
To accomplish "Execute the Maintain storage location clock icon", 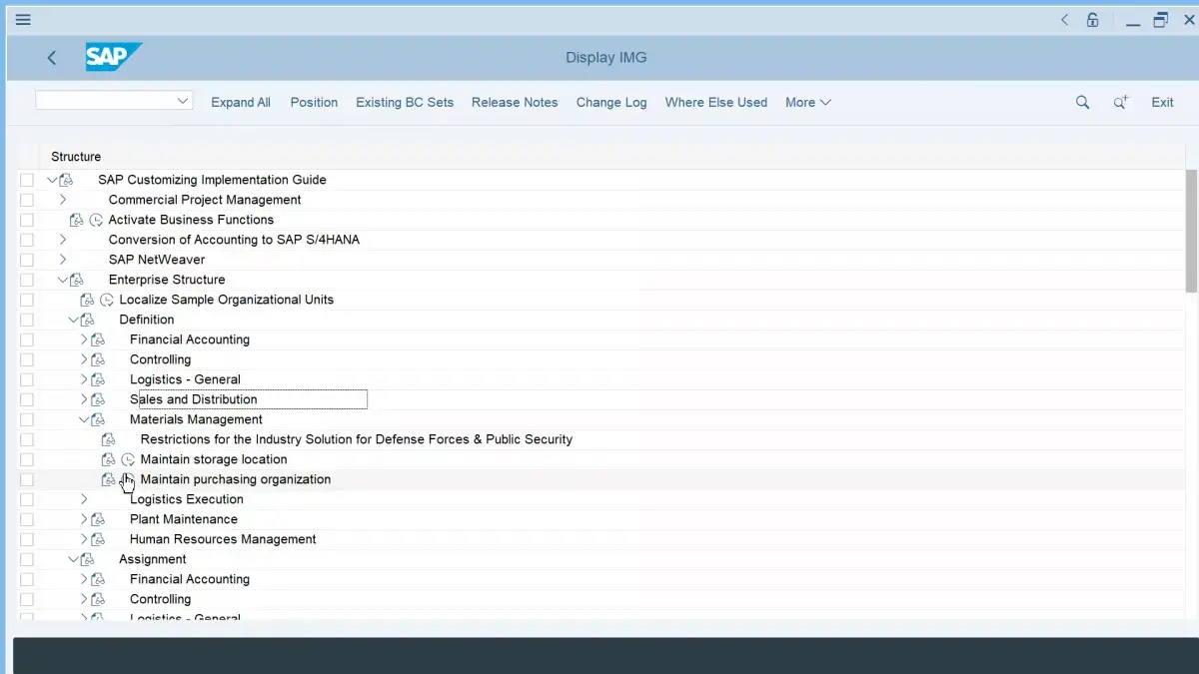I will pos(128,459).
